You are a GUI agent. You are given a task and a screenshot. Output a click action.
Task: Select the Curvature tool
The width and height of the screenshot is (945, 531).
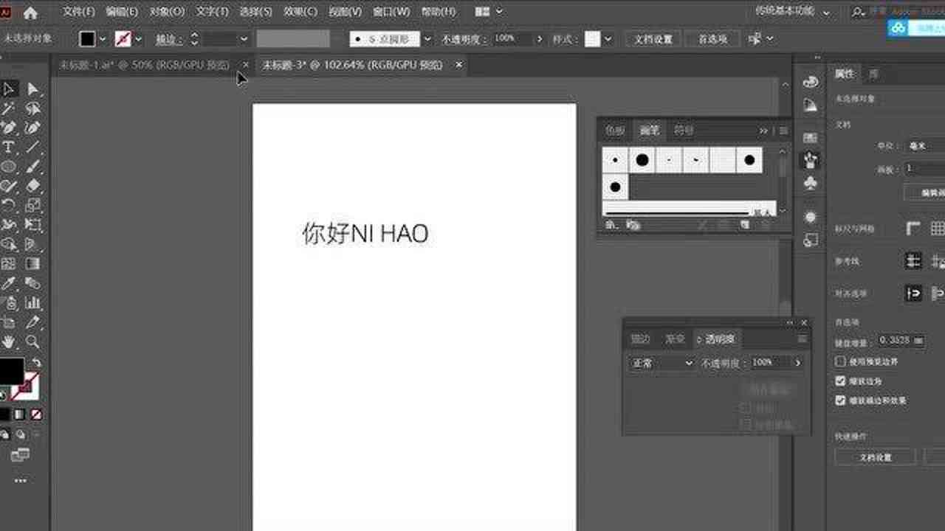[x=32, y=128]
